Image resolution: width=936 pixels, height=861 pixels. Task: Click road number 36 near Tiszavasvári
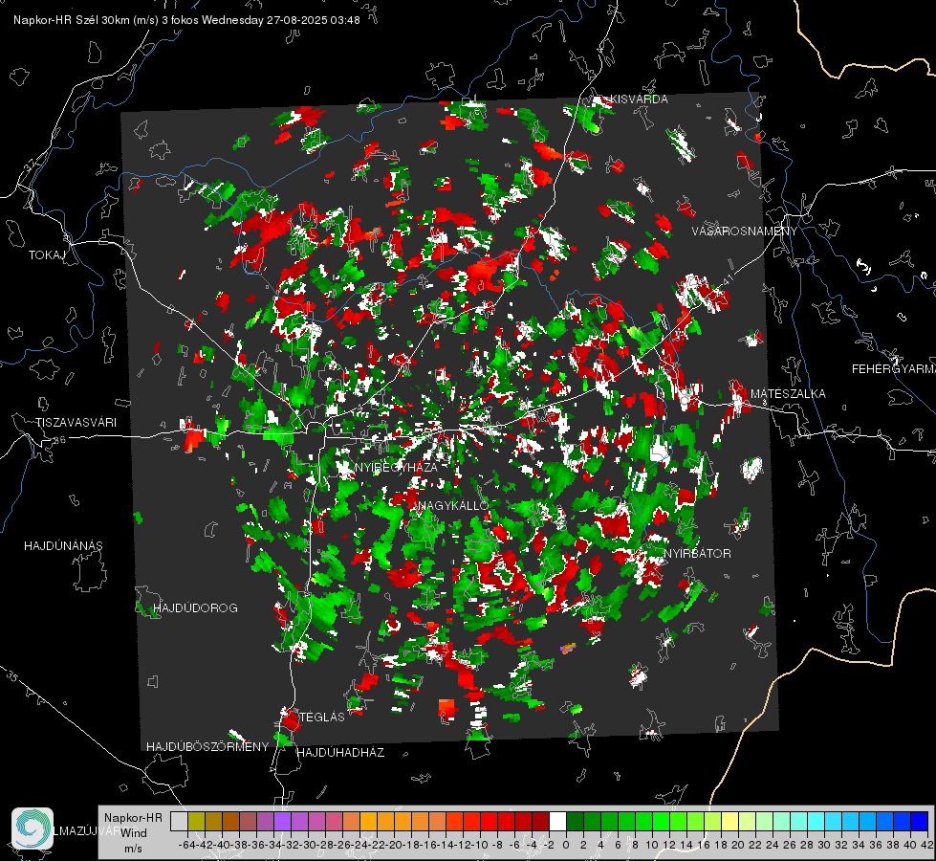point(59,440)
